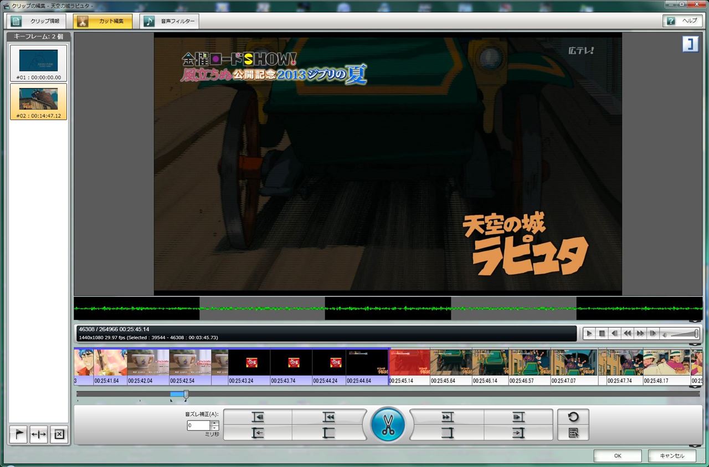The height and width of the screenshot is (467, 709).
Task: Switch to the カット編集 tab
Action: 103,22
